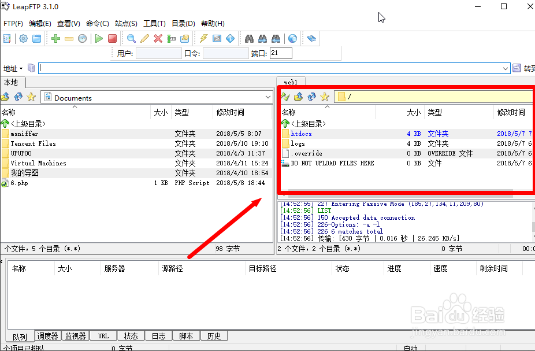Go up a folder in local pane toolbar
The image size is (535, 351).
[x=5, y=97]
